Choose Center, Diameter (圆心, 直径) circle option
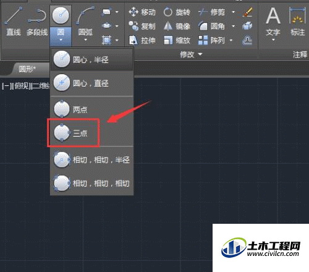309x272 pixels. 92,83
